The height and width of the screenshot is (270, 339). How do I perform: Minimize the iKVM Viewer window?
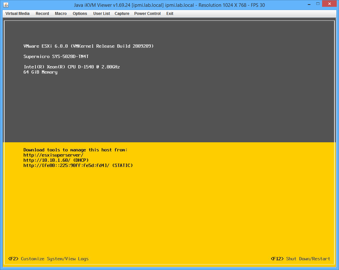309,4
